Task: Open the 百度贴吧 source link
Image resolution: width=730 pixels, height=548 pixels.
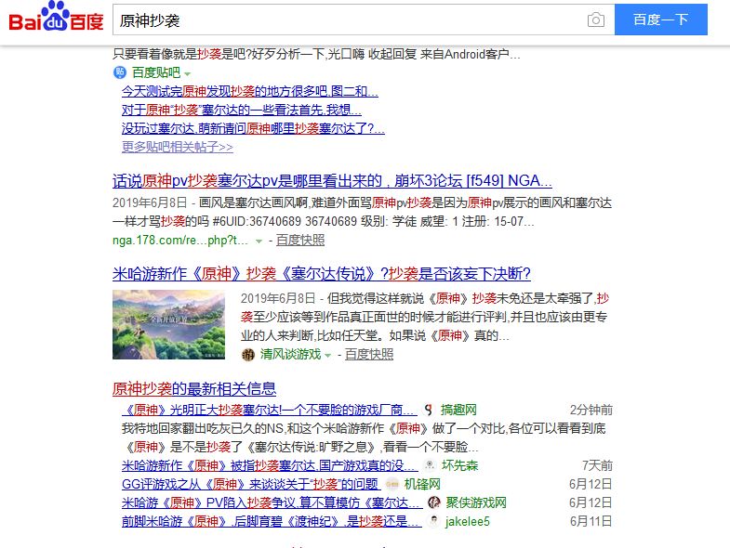Action: (x=156, y=72)
